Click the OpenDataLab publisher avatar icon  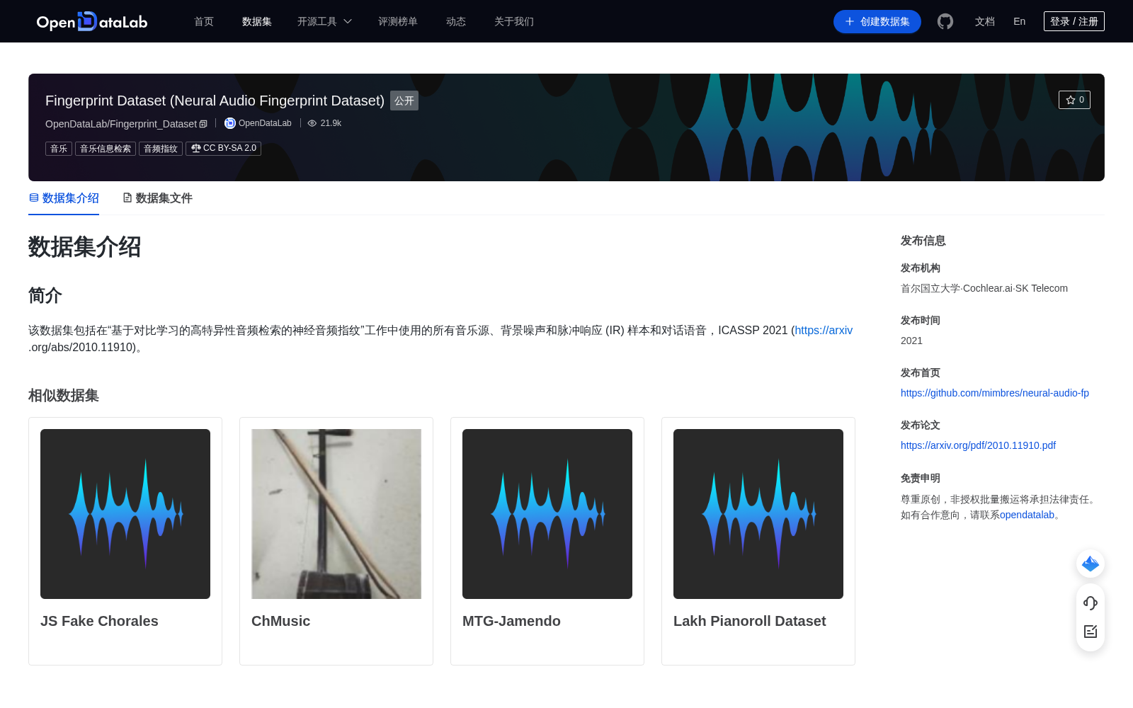(229, 123)
